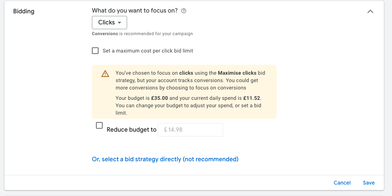The image size is (392, 196).
Task: Click the "Conversions is recommended" hint text
Action: (x=142, y=34)
